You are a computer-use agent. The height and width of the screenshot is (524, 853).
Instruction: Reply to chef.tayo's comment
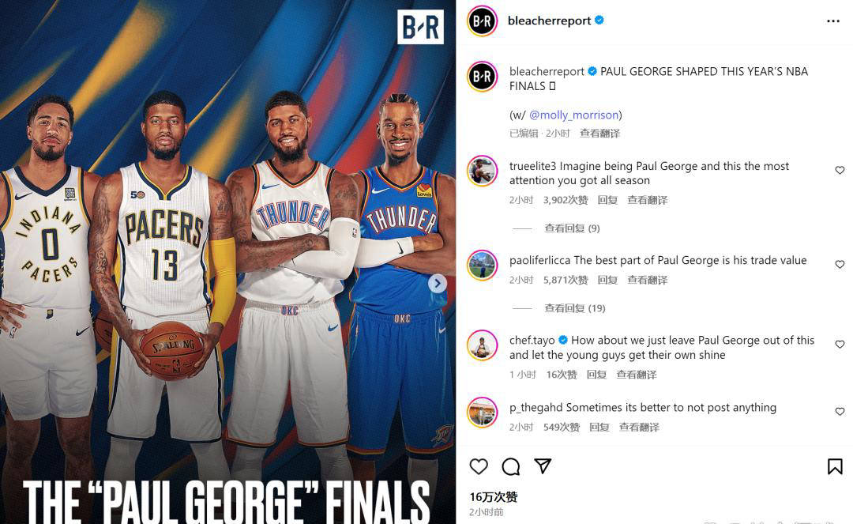pyautogui.click(x=596, y=375)
